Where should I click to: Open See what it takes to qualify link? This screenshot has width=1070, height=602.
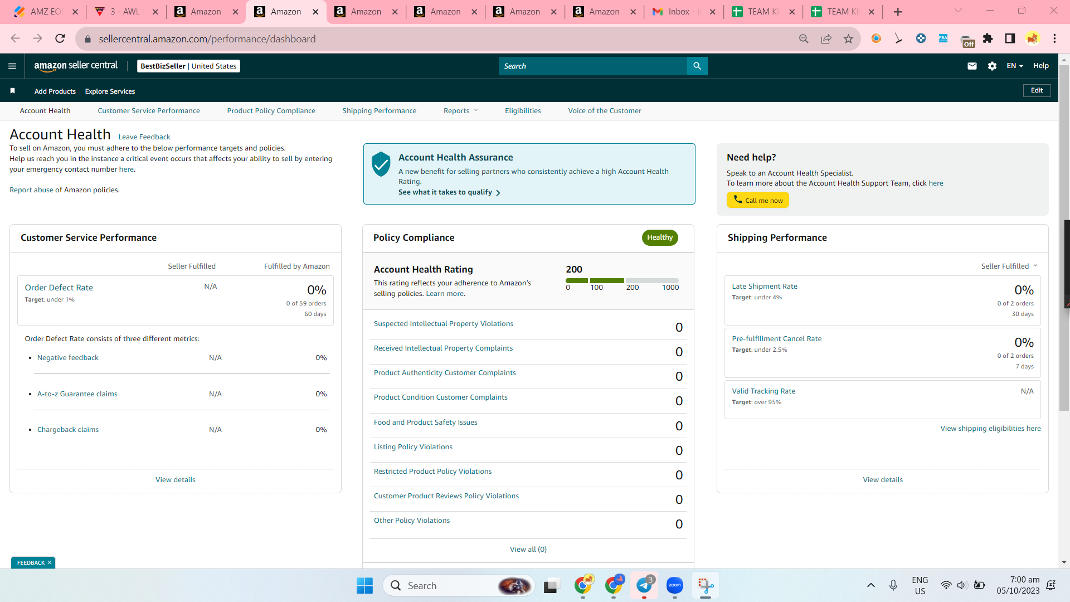coord(449,192)
